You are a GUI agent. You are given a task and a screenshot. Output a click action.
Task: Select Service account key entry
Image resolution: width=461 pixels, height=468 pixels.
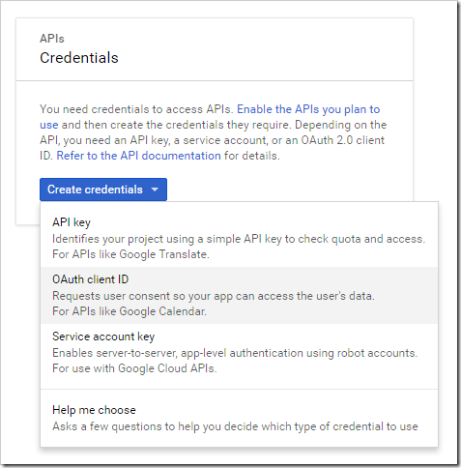tap(239, 352)
